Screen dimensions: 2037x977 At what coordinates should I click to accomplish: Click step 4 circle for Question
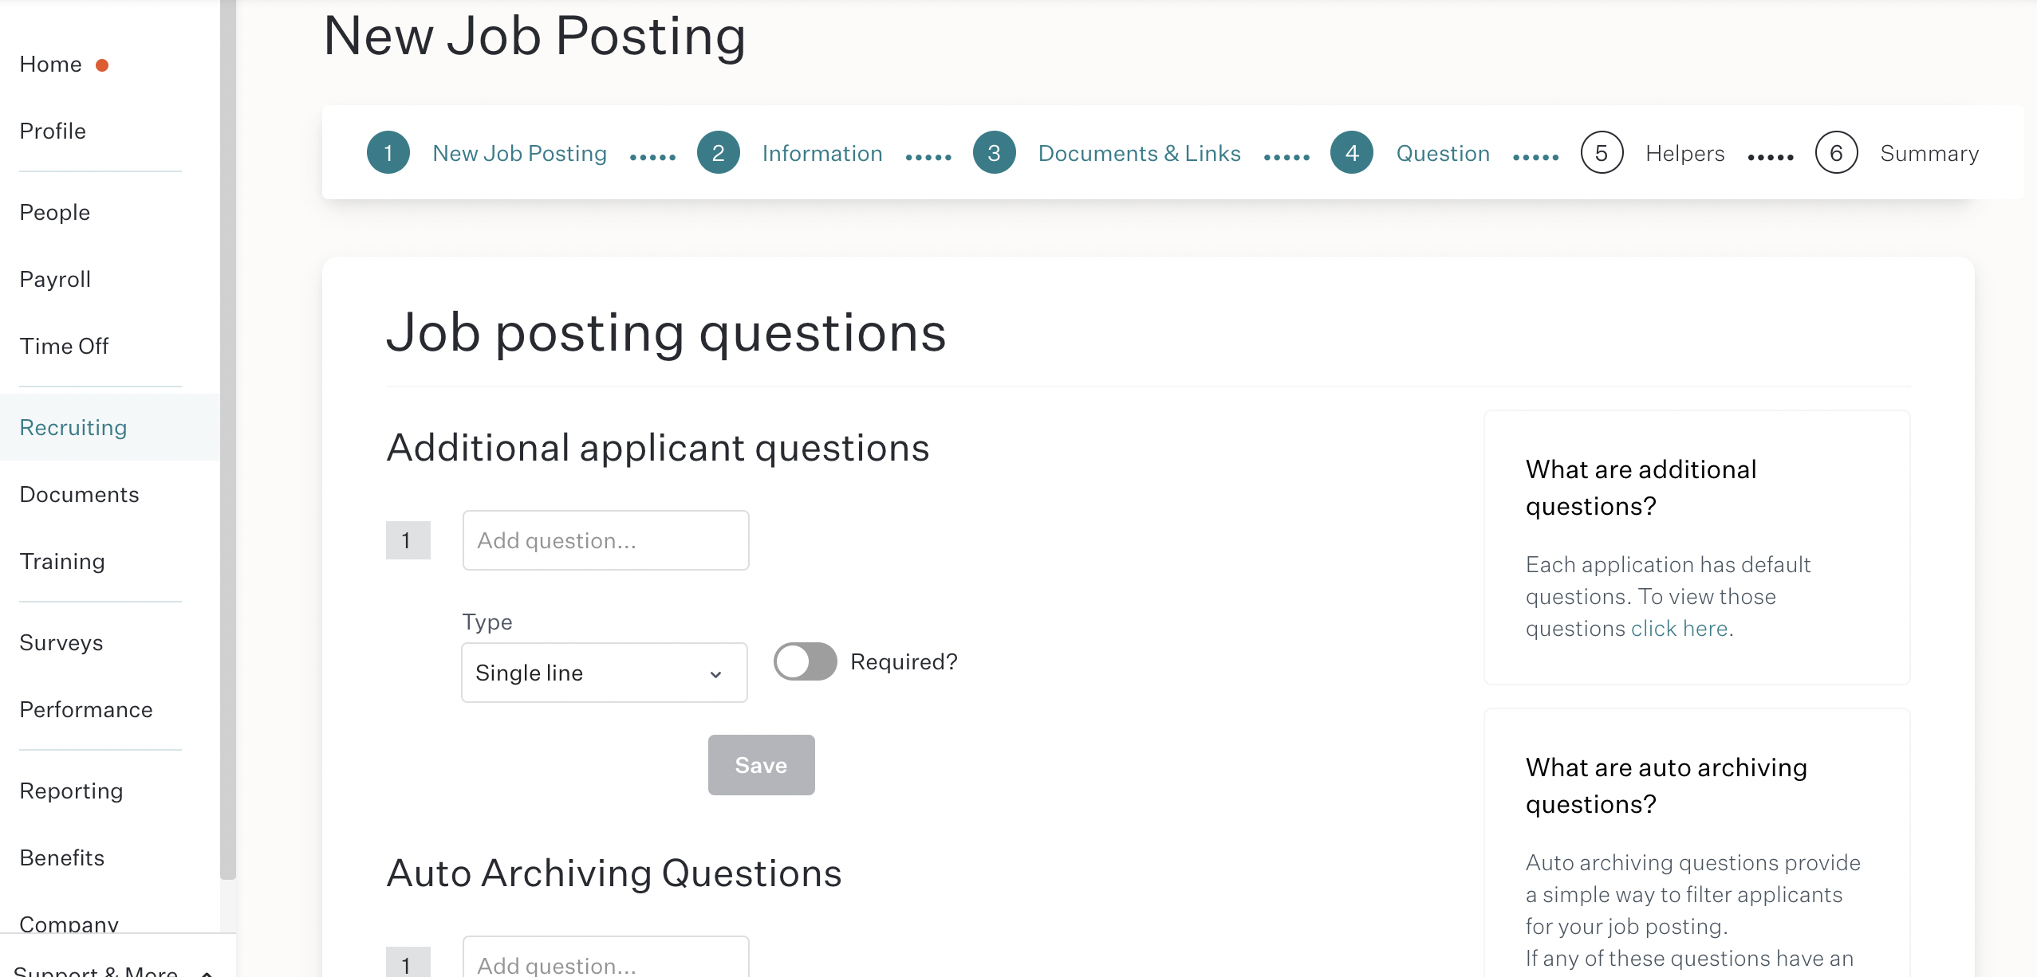pos(1352,153)
